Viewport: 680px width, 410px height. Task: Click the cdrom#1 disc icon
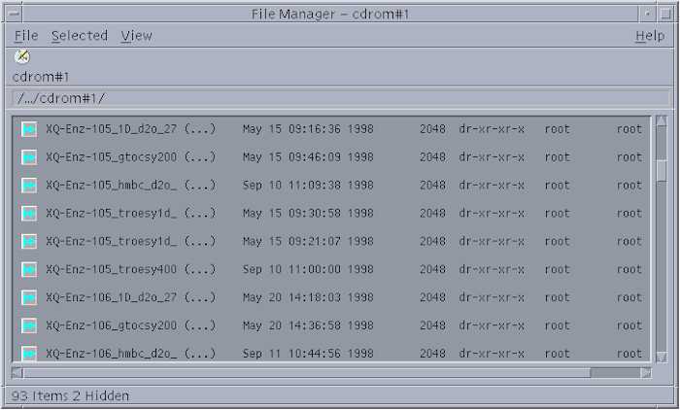tap(21, 56)
